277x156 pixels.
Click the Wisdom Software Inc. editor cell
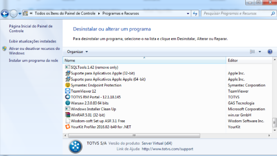(x=246, y=121)
